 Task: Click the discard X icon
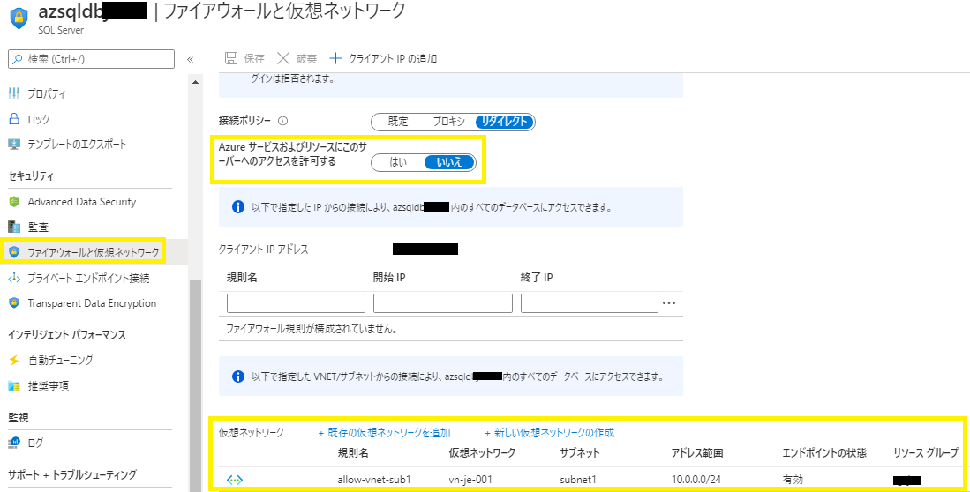point(283,59)
